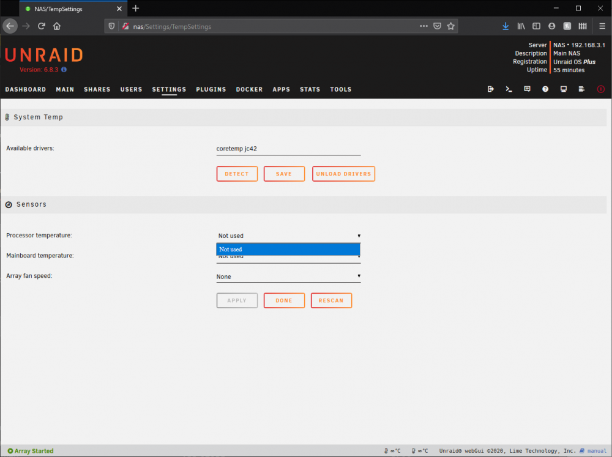Open Processor temperature dropdown
612x457 pixels.
[x=288, y=236]
